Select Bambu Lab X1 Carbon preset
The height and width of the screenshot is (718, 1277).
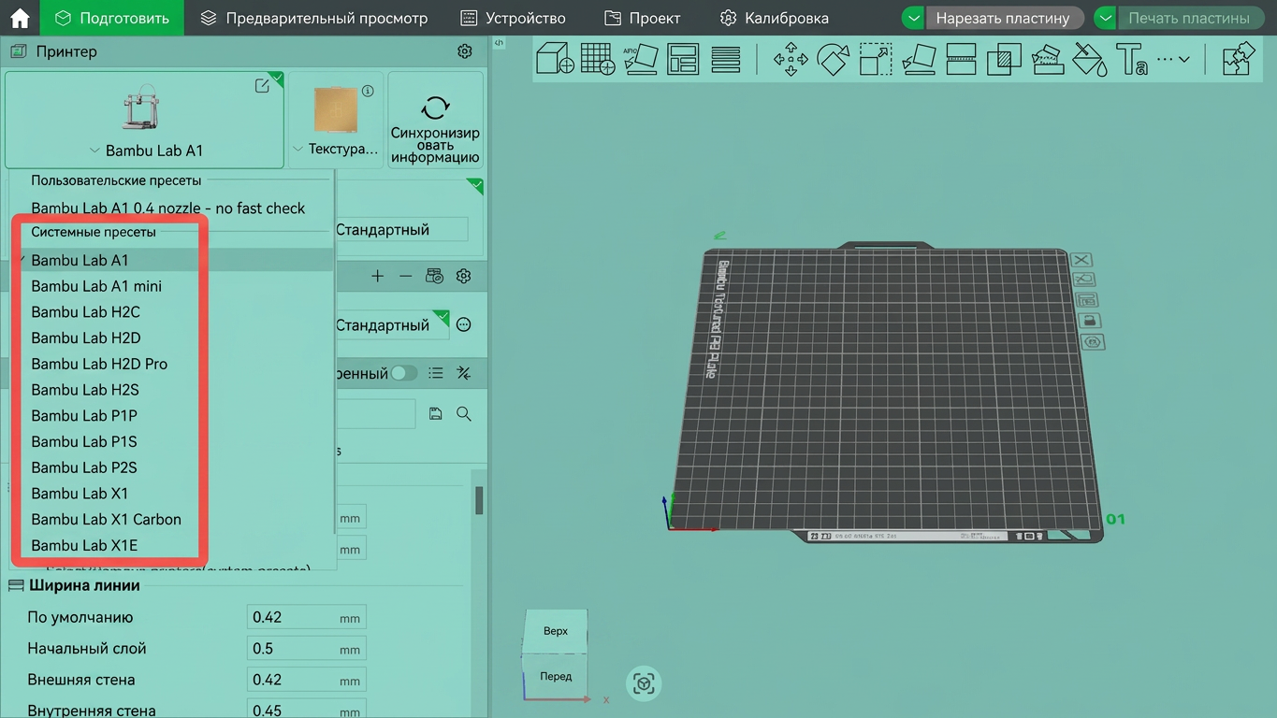pos(106,519)
